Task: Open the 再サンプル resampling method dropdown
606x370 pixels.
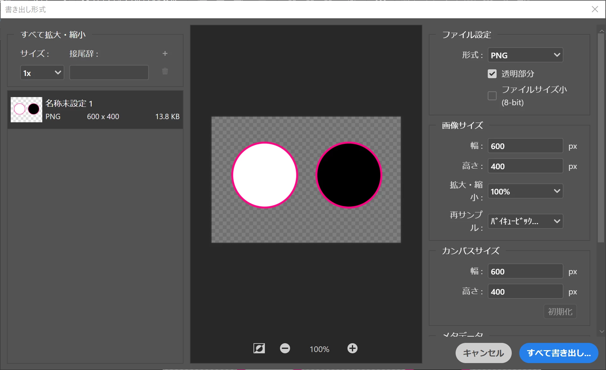Action: [525, 221]
